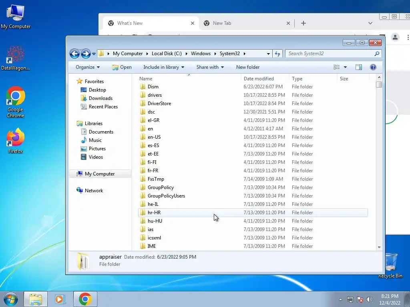The width and height of the screenshot is (410, 307).
Task: Click My Computer in the address bar
Action: (128, 54)
